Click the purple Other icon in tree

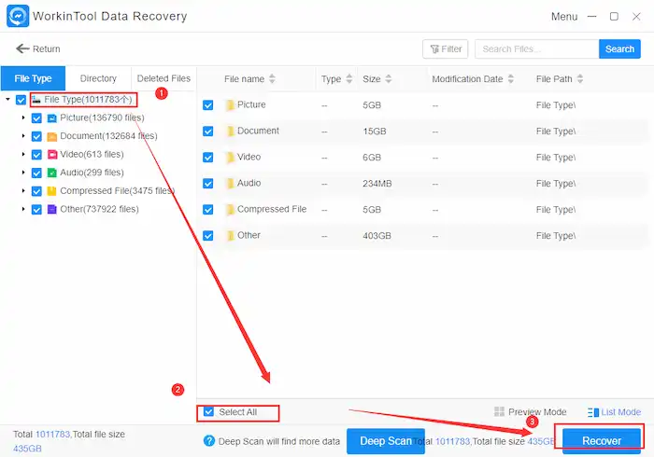tap(51, 209)
